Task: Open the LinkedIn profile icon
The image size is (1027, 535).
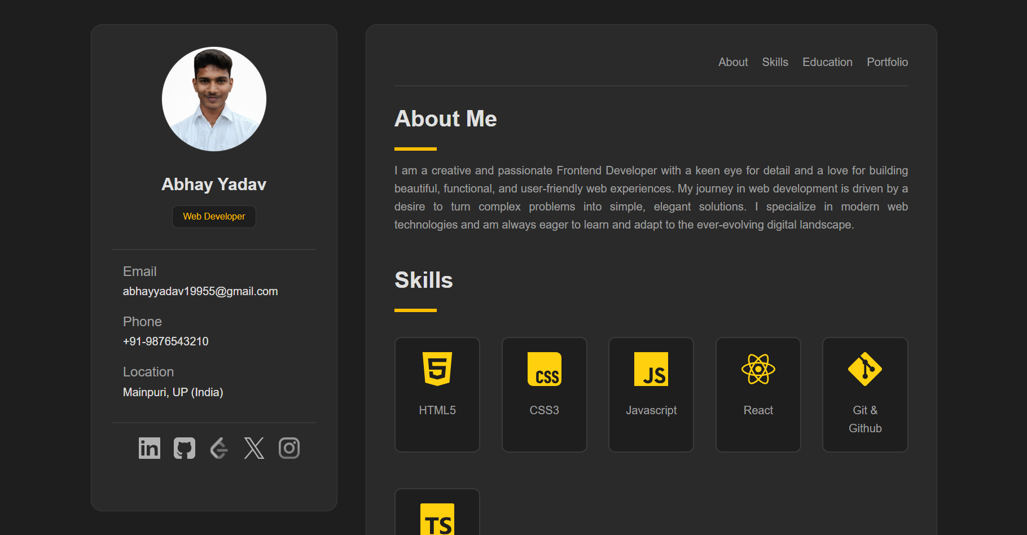Action: pos(150,448)
